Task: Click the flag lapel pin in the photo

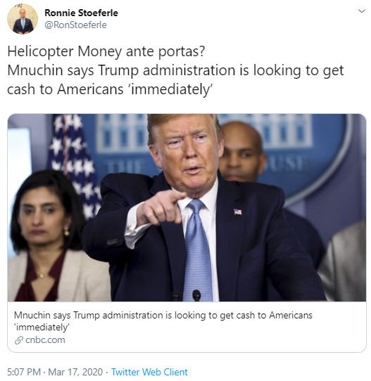Action: point(238,212)
